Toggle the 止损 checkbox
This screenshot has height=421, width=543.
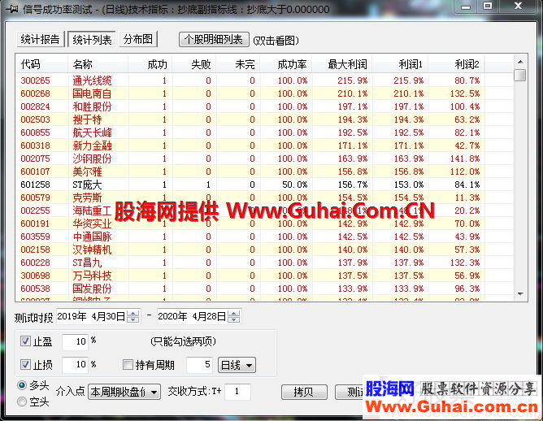point(25,364)
